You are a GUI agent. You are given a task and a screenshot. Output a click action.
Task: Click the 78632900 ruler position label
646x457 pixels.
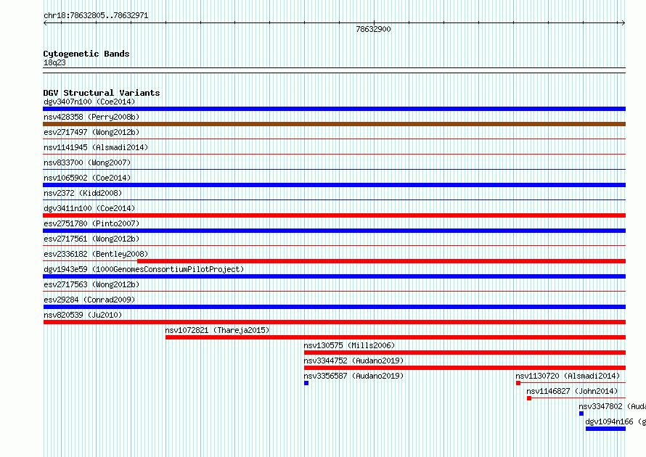pyautogui.click(x=373, y=29)
